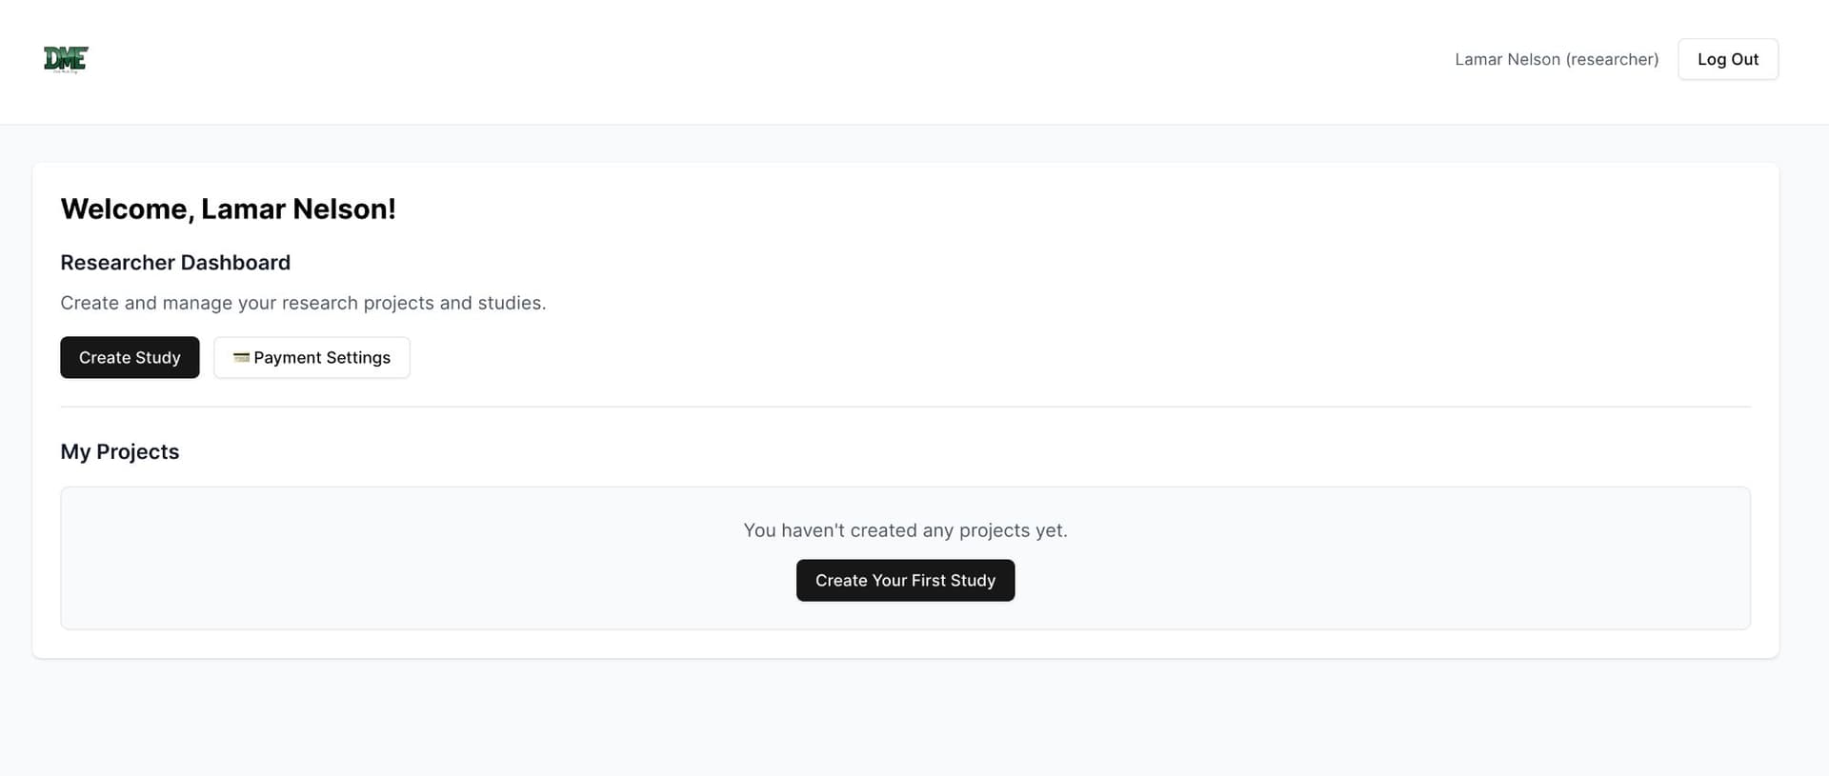Image resolution: width=1829 pixels, height=776 pixels.
Task: Open the DME home page via the logo
Action: 65,59
